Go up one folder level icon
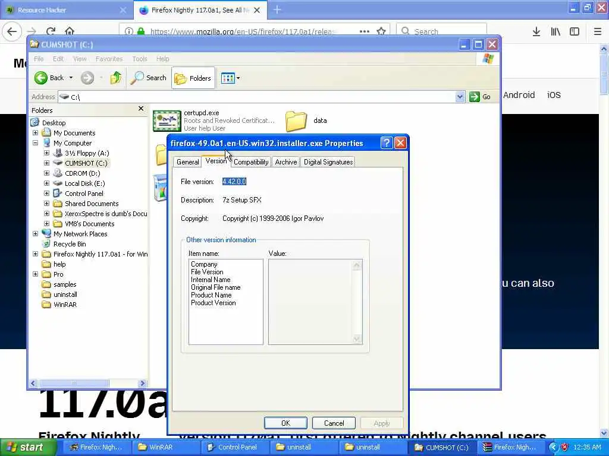 (116, 78)
